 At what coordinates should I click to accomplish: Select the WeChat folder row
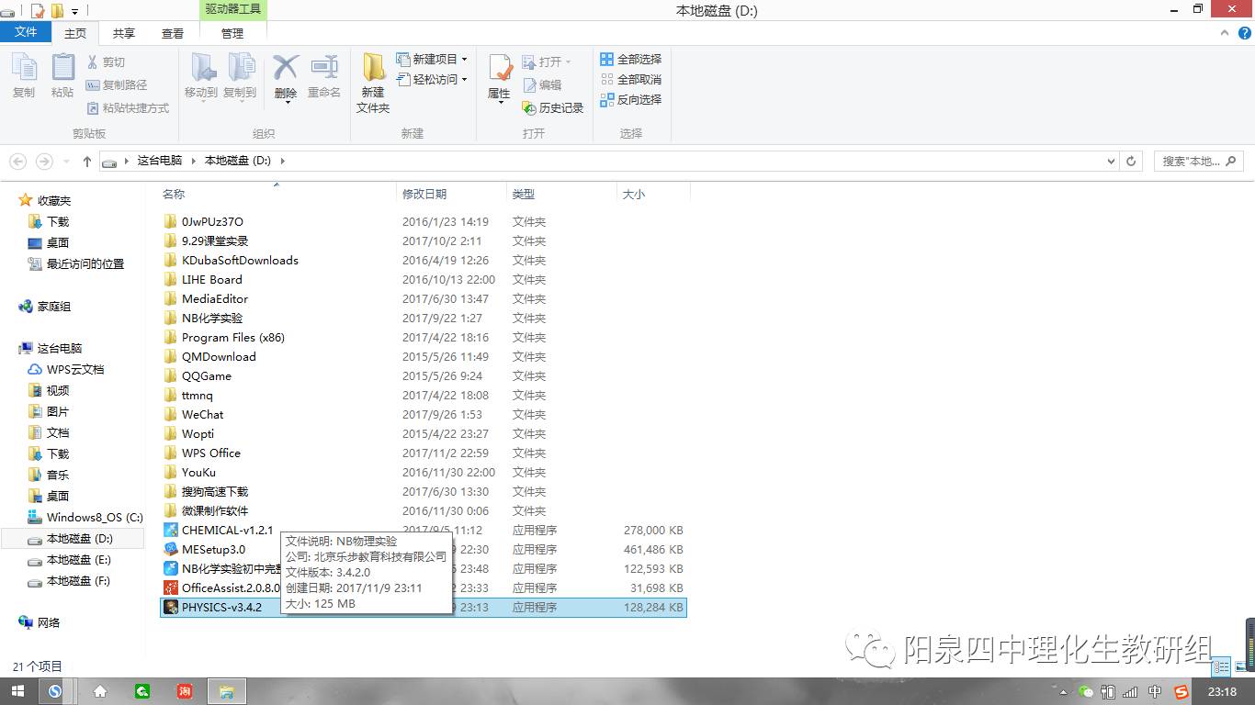[424, 414]
